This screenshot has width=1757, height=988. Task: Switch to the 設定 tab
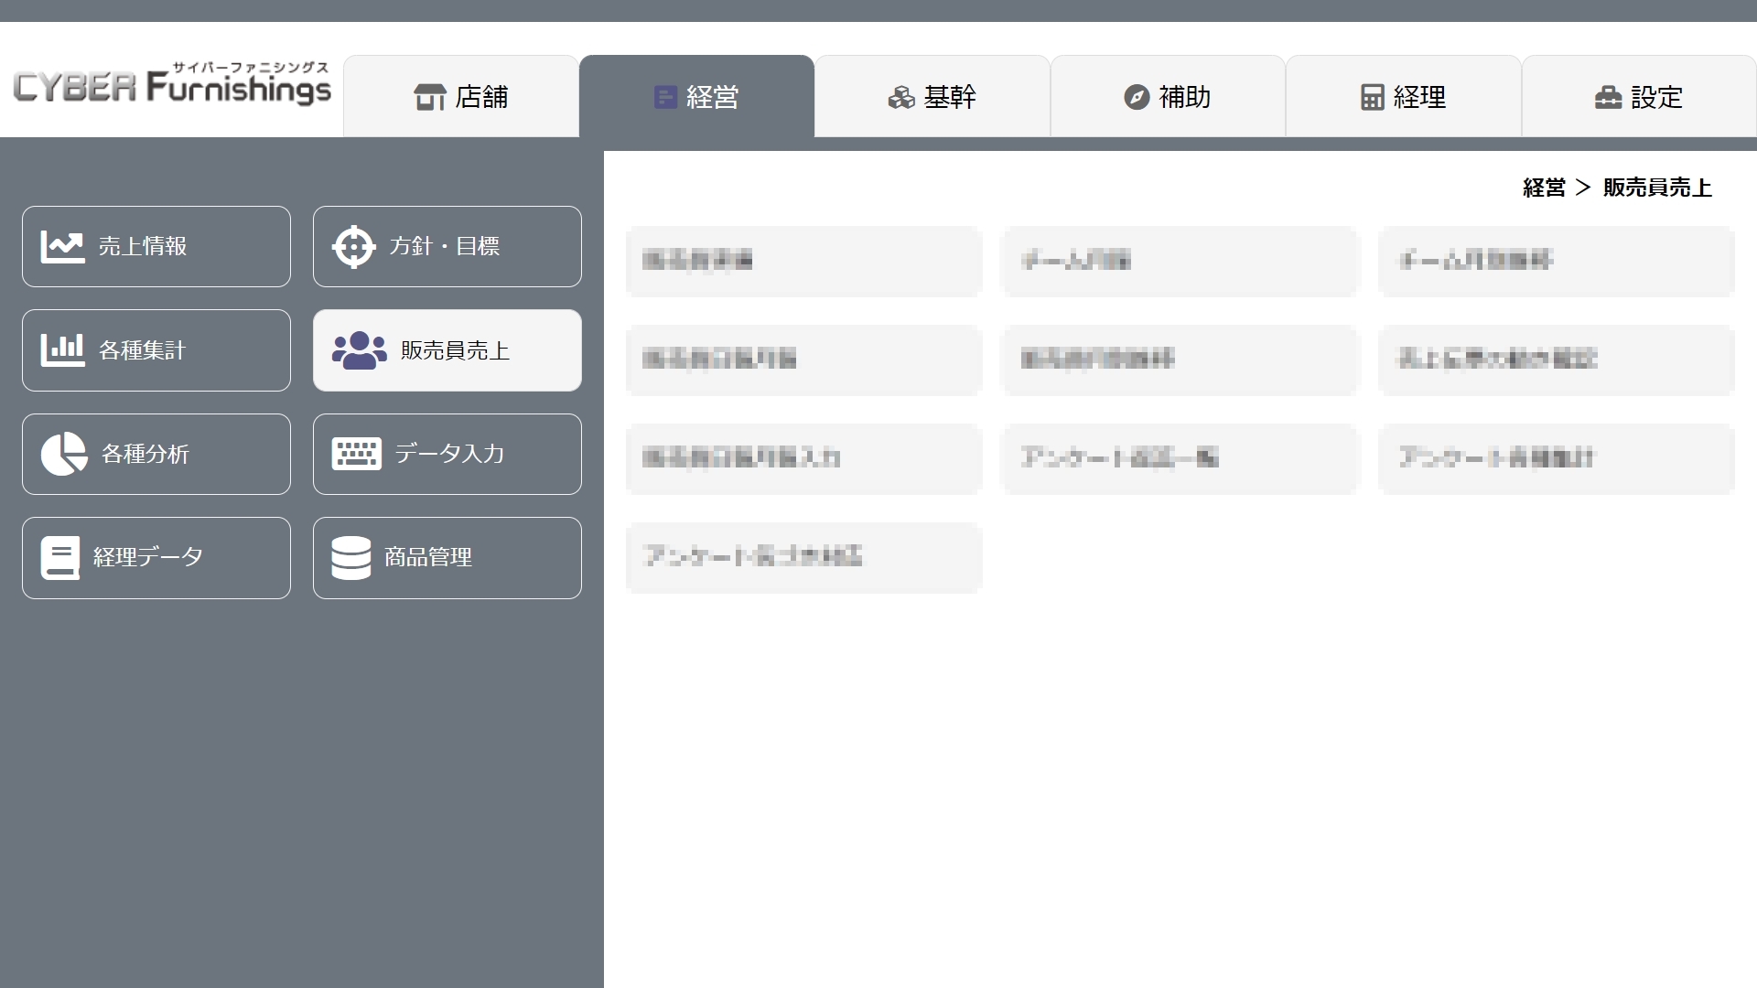pyautogui.click(x=1639, y=96)
